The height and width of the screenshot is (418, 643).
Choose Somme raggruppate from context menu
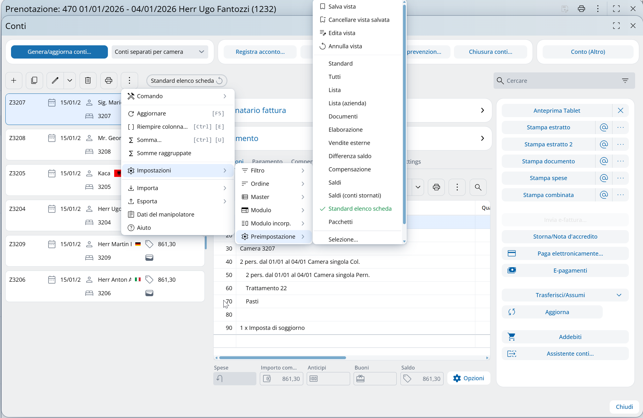click(164, 153)
